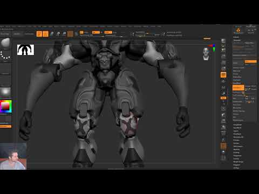This screenshot has height=194, width=259.
Task: Click small orange button above canvas corner
Action: pos(207,38)
